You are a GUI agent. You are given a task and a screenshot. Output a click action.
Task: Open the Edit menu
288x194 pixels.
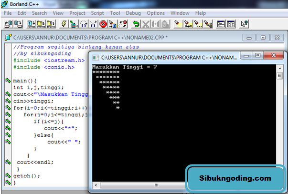pos(21,13)
